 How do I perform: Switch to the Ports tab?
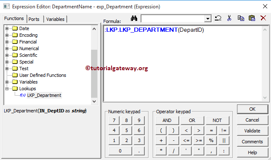34,19
